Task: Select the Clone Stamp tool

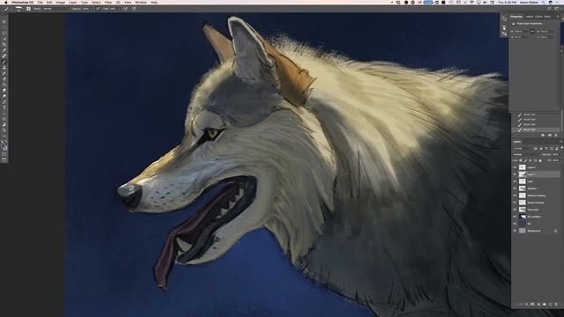Action: pos(4,68)
